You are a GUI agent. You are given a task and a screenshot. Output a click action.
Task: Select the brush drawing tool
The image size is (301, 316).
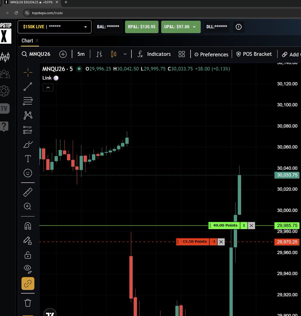pos(28,144)
